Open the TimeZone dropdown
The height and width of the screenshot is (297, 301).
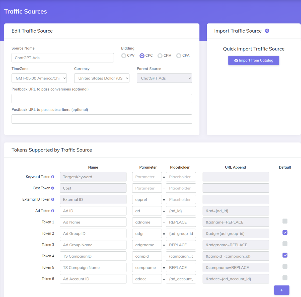click(x=39, y=78)
